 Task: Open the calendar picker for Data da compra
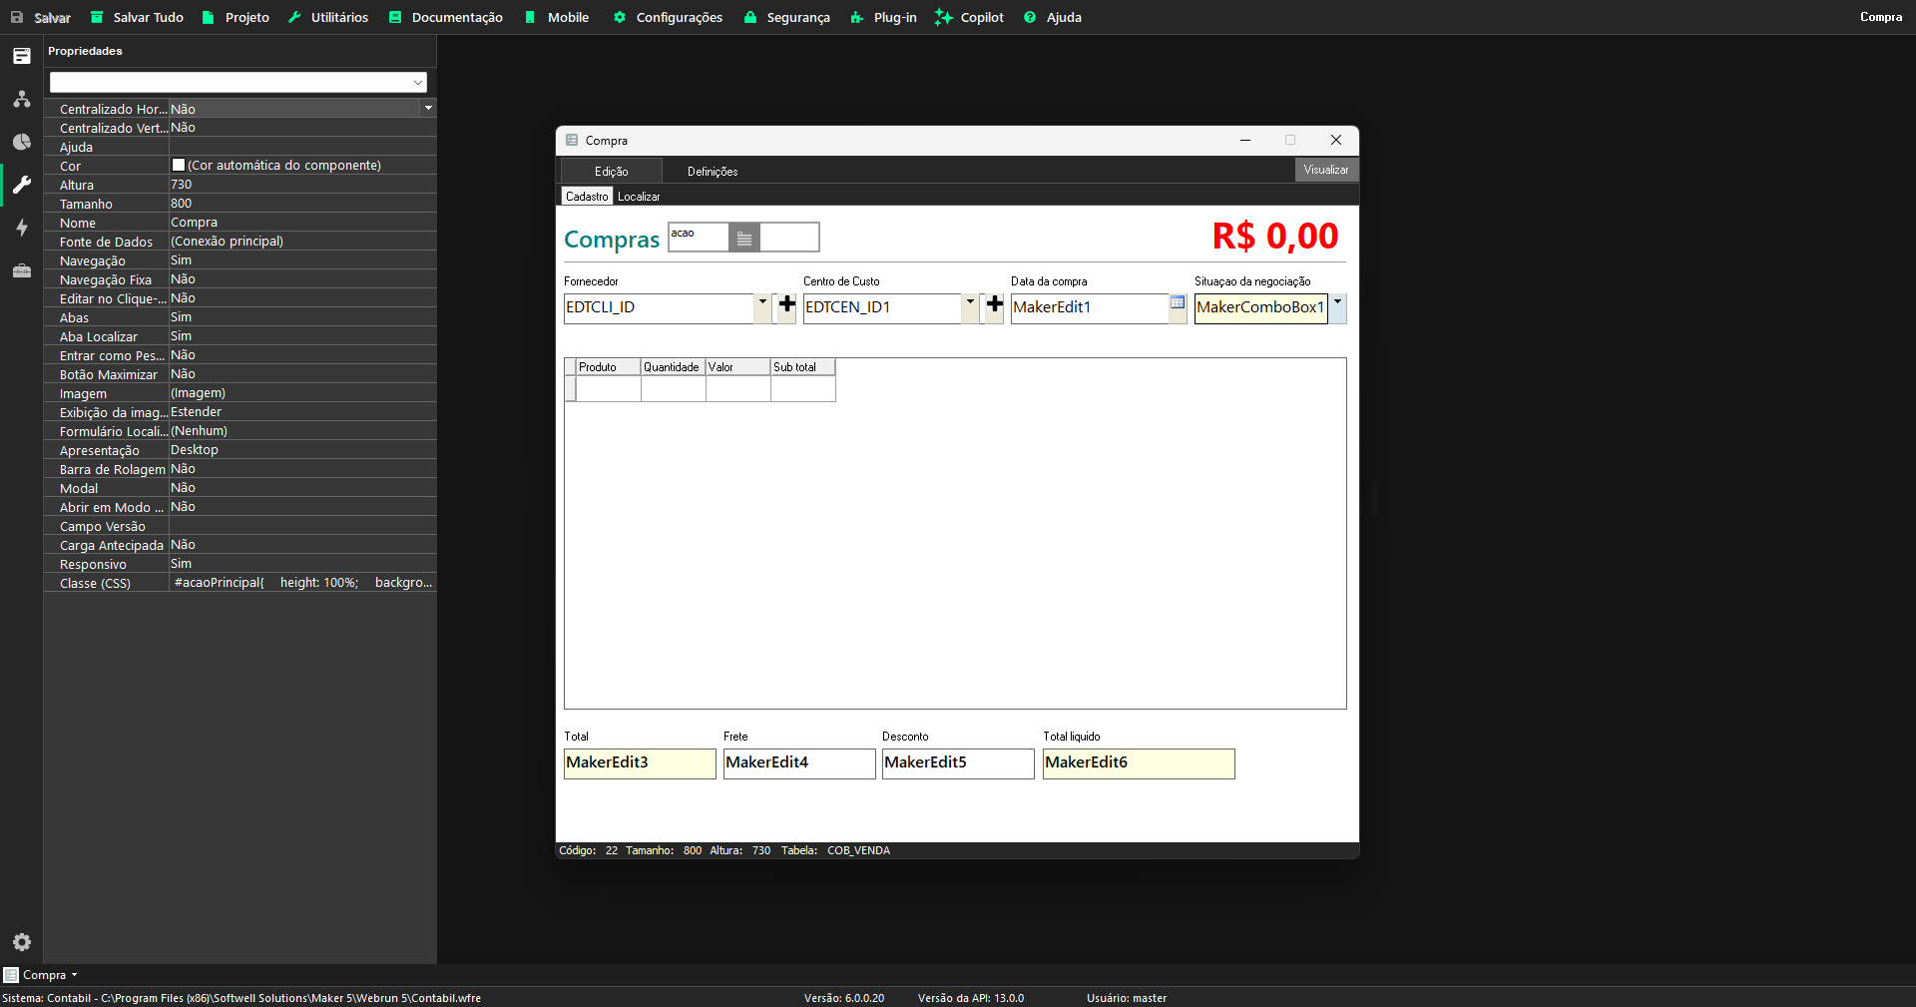coord(1178,303)
